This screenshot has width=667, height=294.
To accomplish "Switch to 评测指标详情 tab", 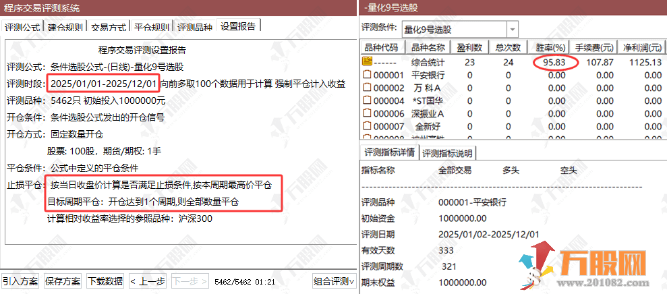I will pyautogui.click(x=389, y=152).
